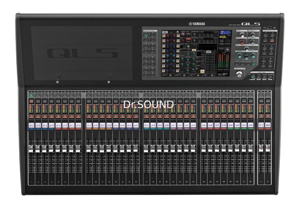Touch the channel 16 fader cap

[x=136, y=149]
